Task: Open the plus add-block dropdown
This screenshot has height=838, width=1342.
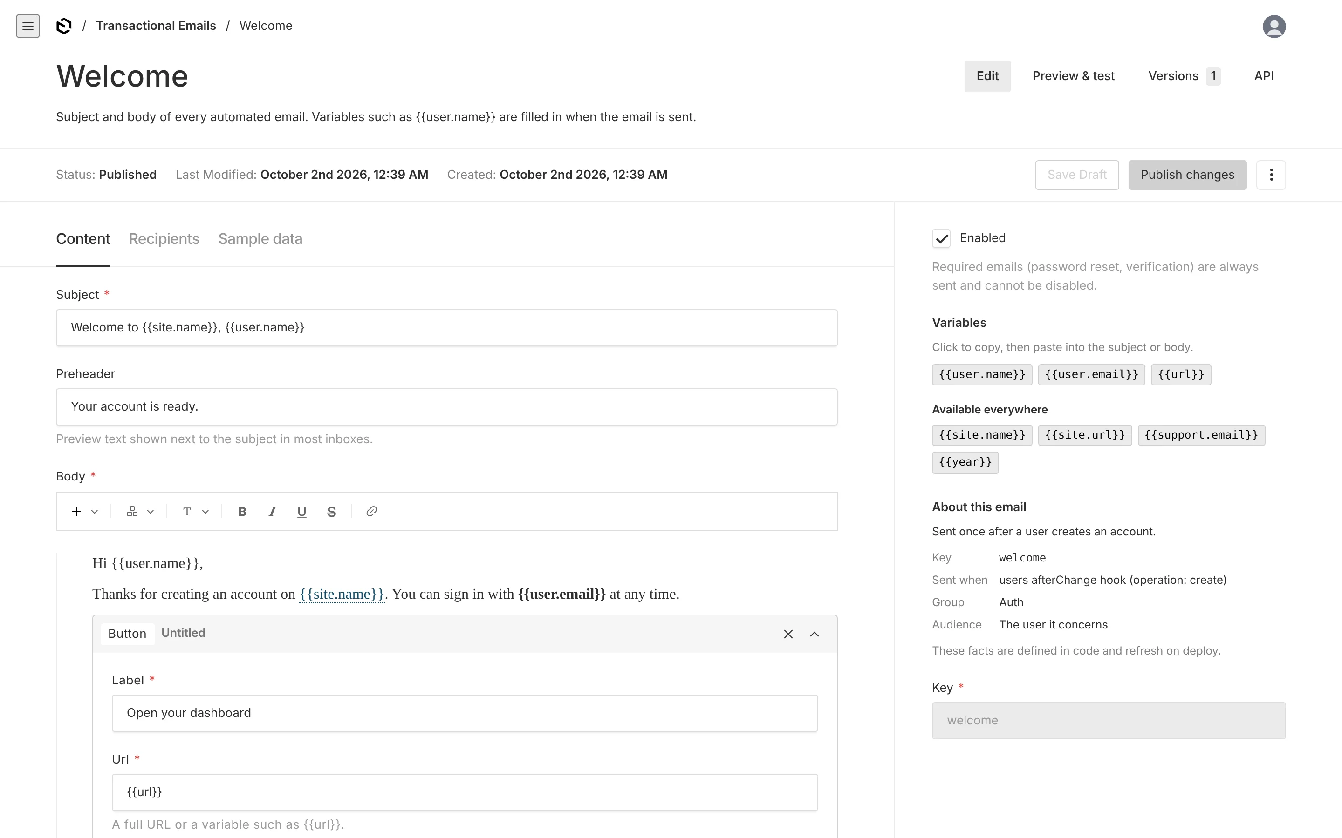Action: [x=84, y=512]
